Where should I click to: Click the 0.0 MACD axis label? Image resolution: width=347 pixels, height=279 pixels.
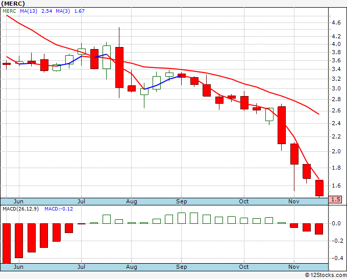[336, 223]
